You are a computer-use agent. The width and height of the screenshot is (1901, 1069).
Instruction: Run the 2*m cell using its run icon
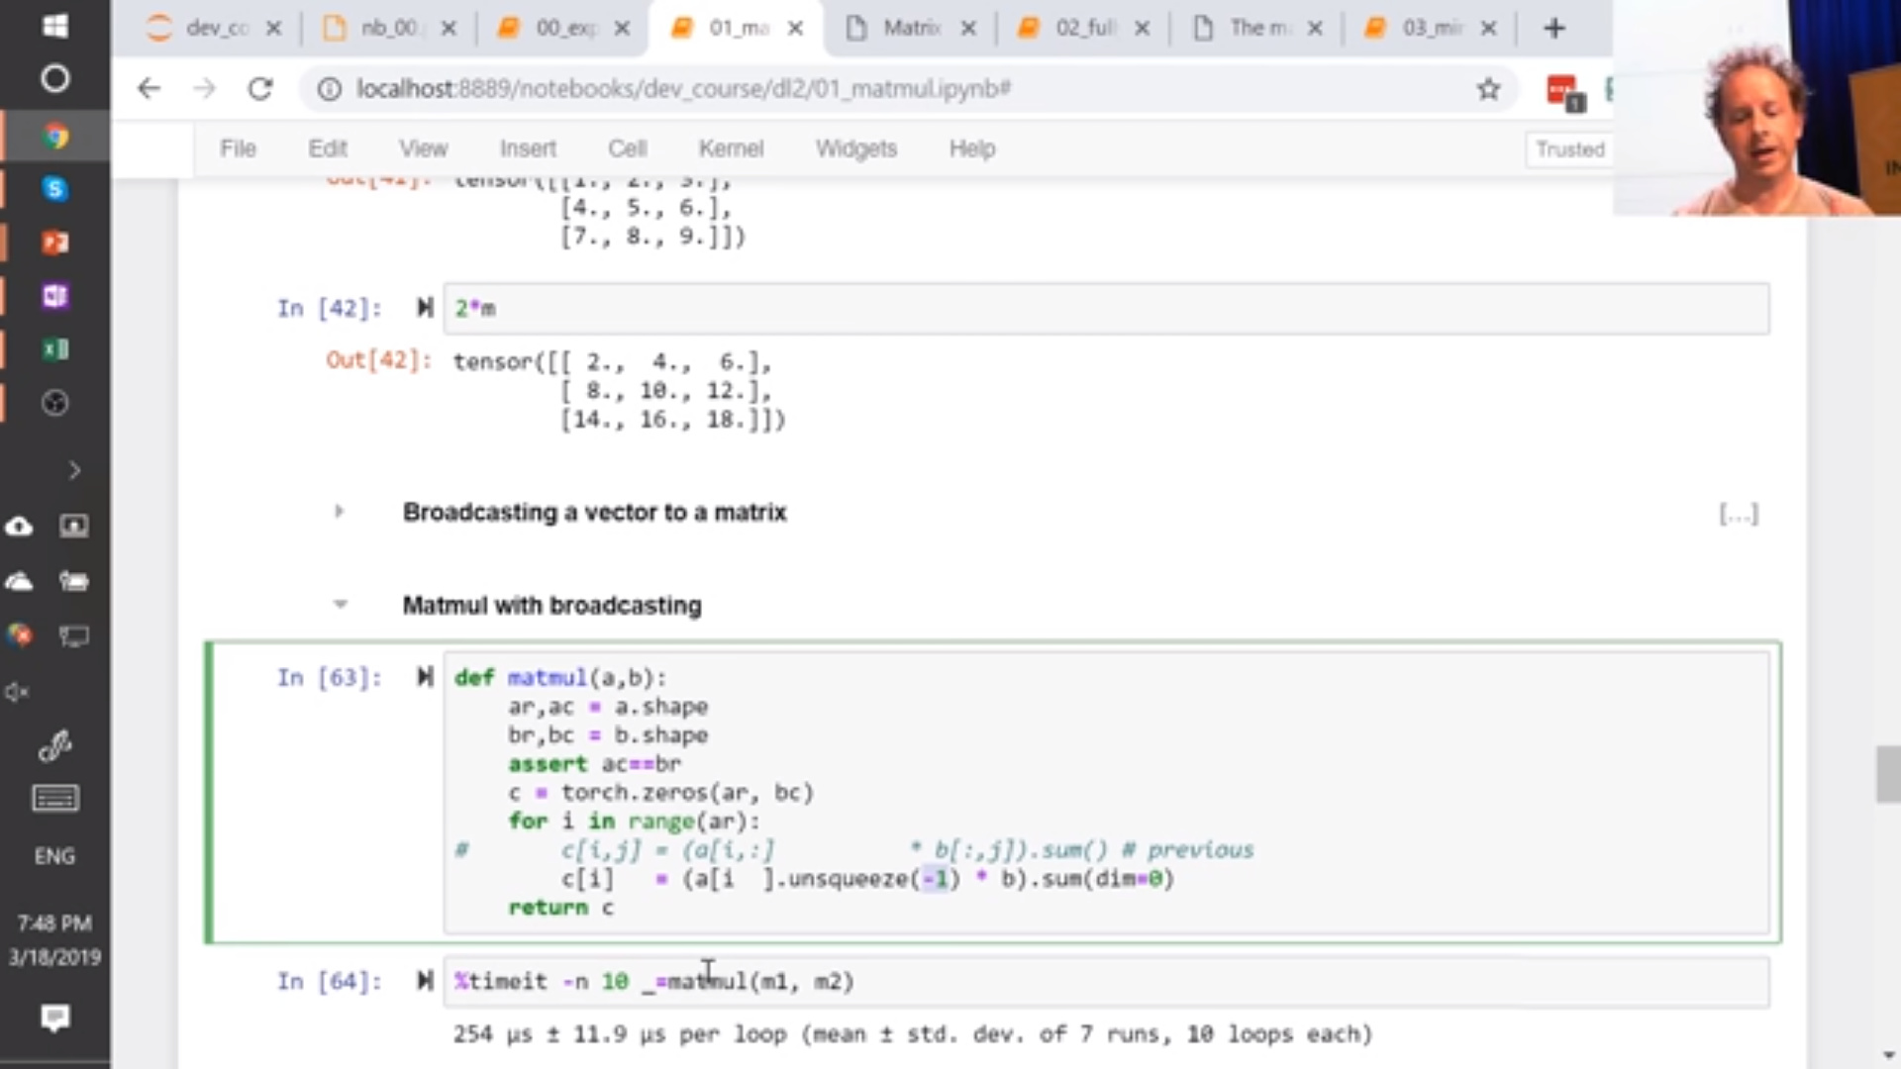click(425, 308)
